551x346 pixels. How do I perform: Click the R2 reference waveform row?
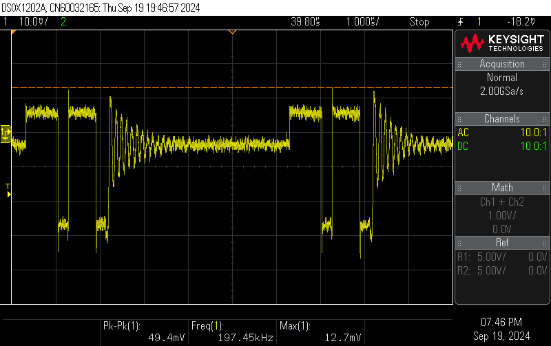(502, 270)
